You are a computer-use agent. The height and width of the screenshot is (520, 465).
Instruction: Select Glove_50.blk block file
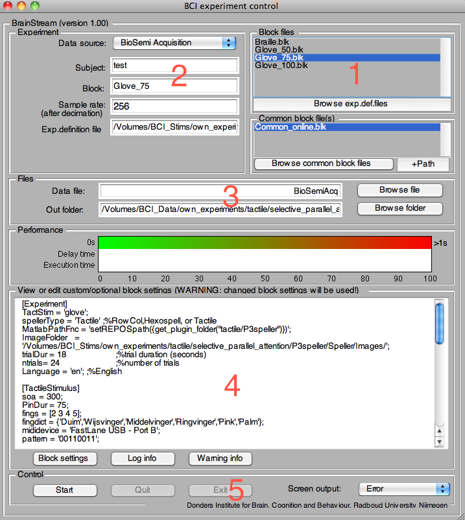coord(278,49)
